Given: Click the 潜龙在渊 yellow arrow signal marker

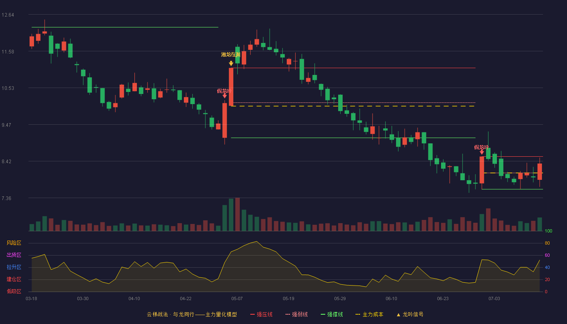Looking at the screenshot, I should (231, 64).
